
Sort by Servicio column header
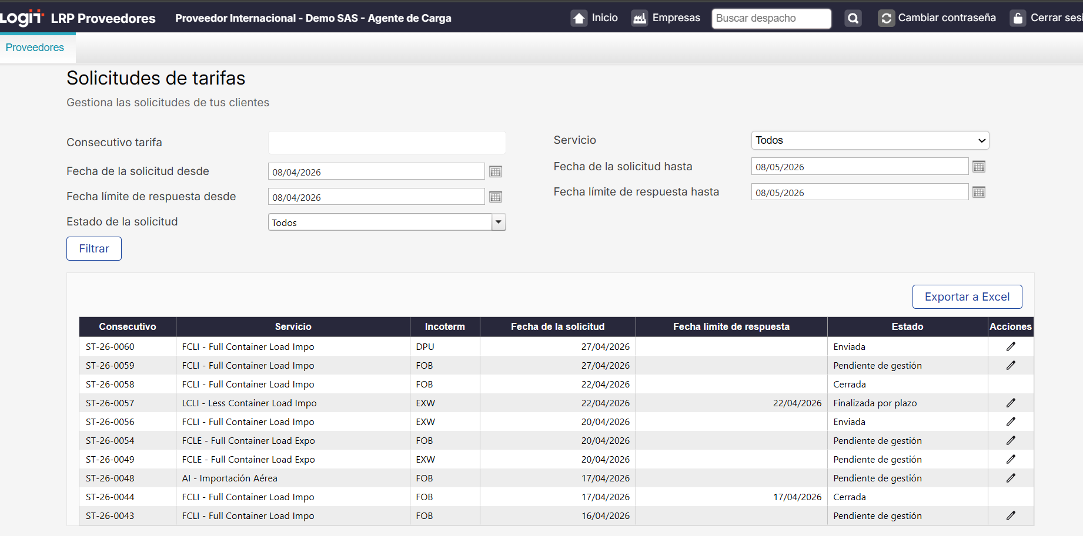pos(293,326)
